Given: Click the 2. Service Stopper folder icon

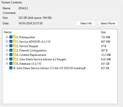Looking at the screenshot, I should [x=14, y=46].
